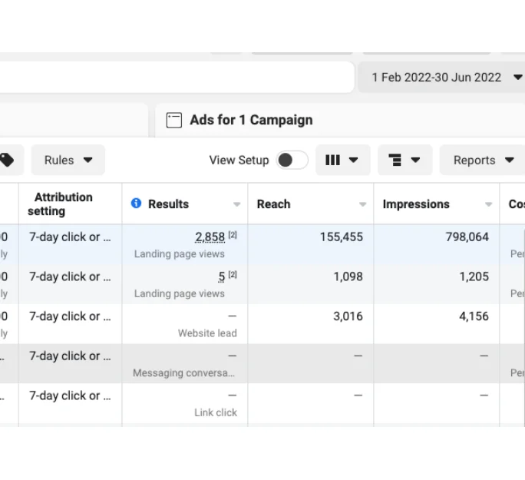Open the date range 1 Feb 2022-30 Jun 2022
Image resolution: width=525 pixels, height=480 pixels.
coord(442,77)
